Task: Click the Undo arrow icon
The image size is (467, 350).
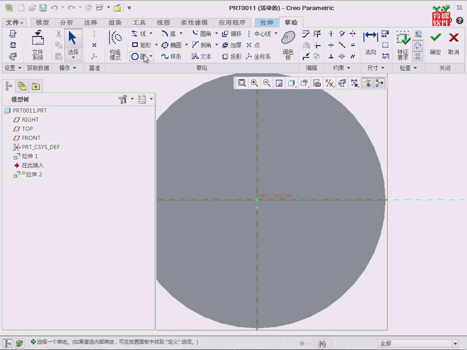Action: click(x=54, y=8)
